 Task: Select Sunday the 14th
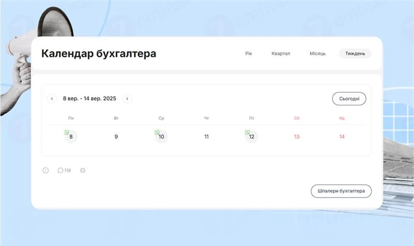pos(342,136)
